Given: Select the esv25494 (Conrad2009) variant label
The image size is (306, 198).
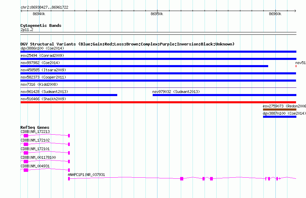Looking at the screenshot, I should pyautogui.click(x=42, y=55).
